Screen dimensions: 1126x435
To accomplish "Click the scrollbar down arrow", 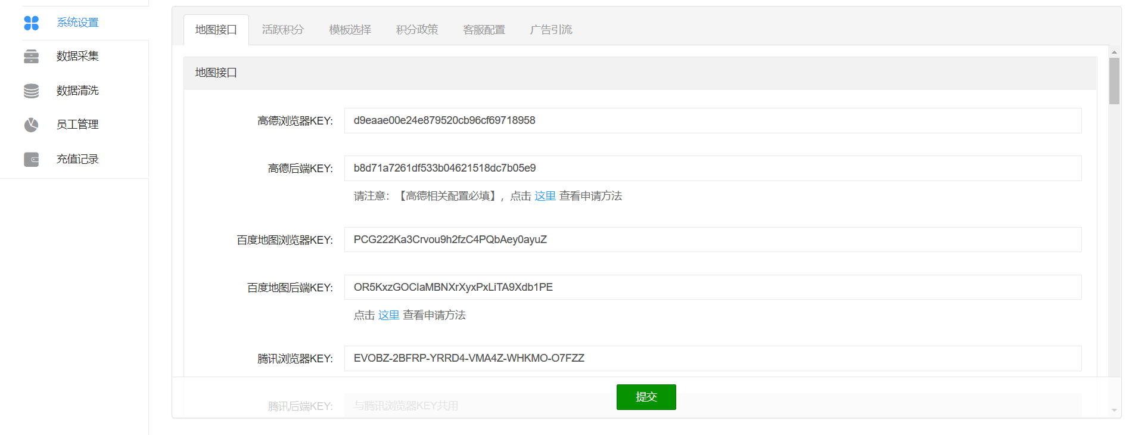I will point(1114,410).
